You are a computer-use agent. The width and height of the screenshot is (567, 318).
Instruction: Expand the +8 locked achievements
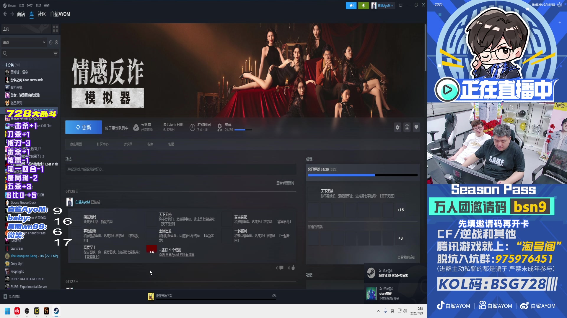tap(400, 238)
